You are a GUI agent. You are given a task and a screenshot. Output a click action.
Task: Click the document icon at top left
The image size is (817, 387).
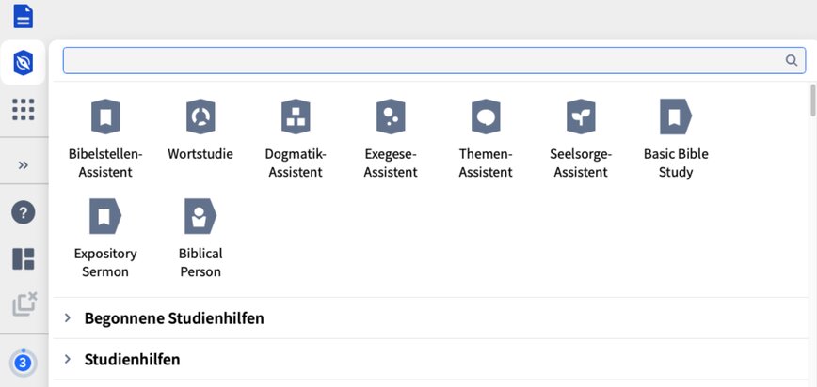[24, 16]
